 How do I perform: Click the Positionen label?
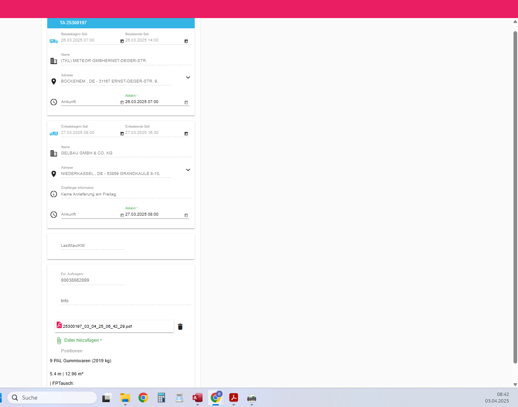(x=72, y=351)
